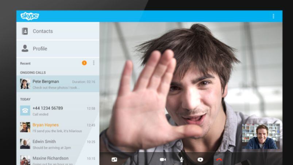The height and width of the screenshot is (165, 293).
Task: Open the Contacts section
Action: point(58,31)
